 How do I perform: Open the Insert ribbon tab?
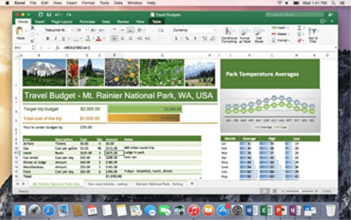point(40,21)
